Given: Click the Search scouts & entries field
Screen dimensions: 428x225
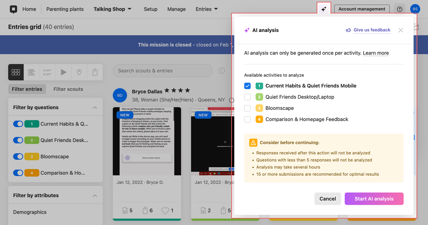Looking at the screenshot, I should point(163,71).
